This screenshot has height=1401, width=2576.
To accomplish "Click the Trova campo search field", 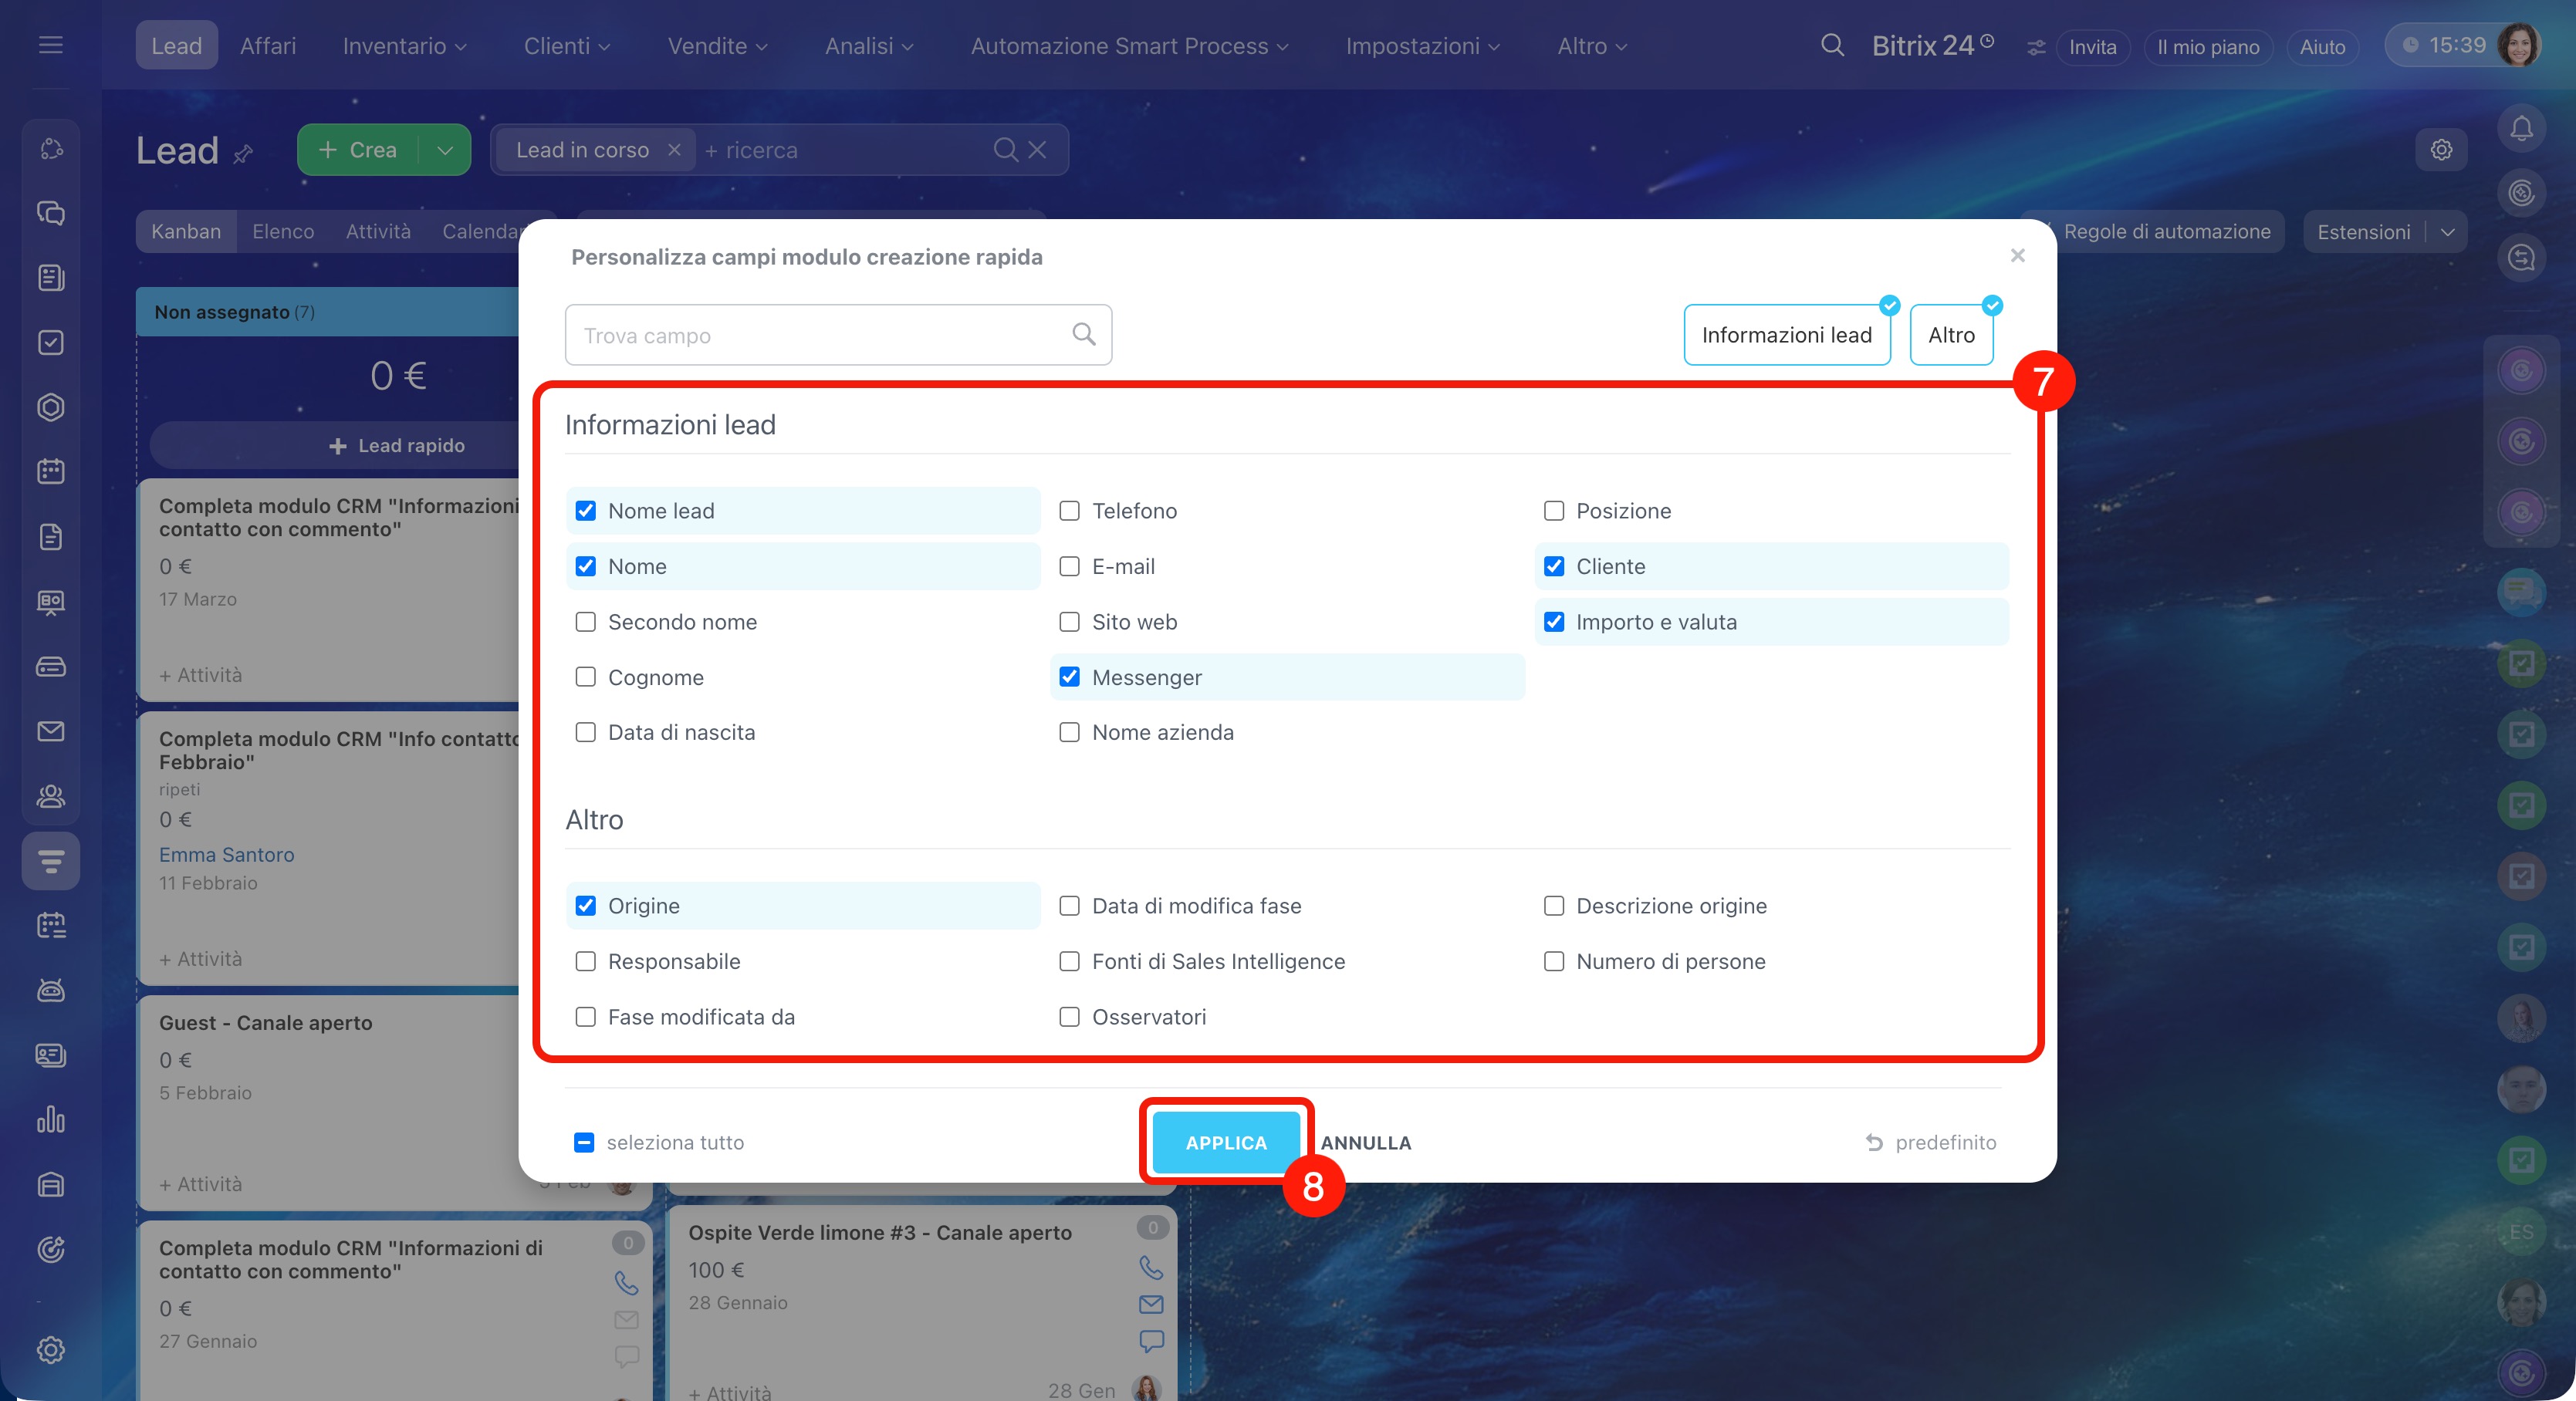I will tap(820, 335).
